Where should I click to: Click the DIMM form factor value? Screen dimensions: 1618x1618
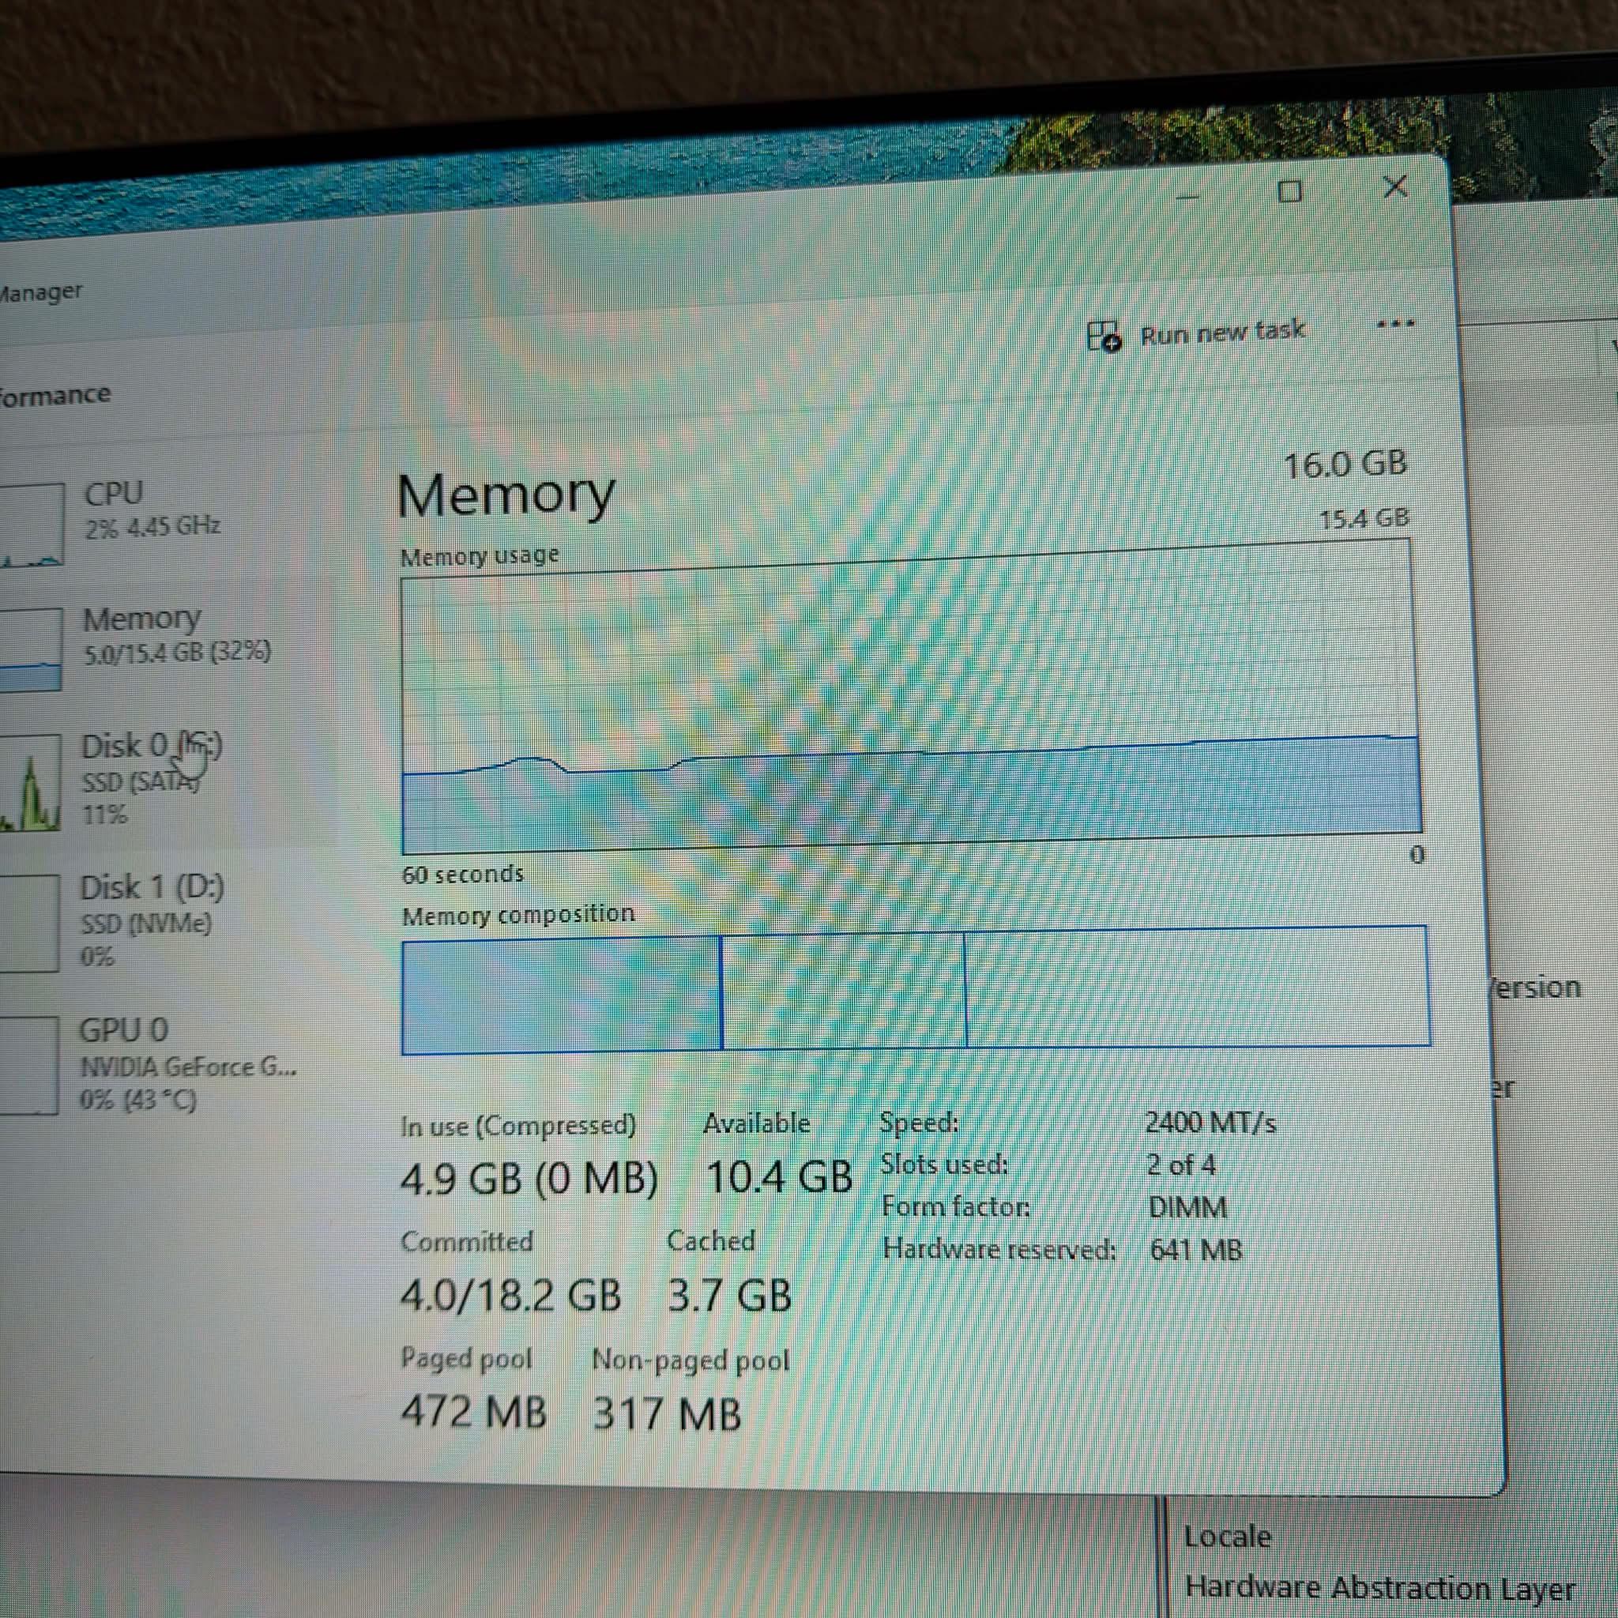pos(1187,1208)
